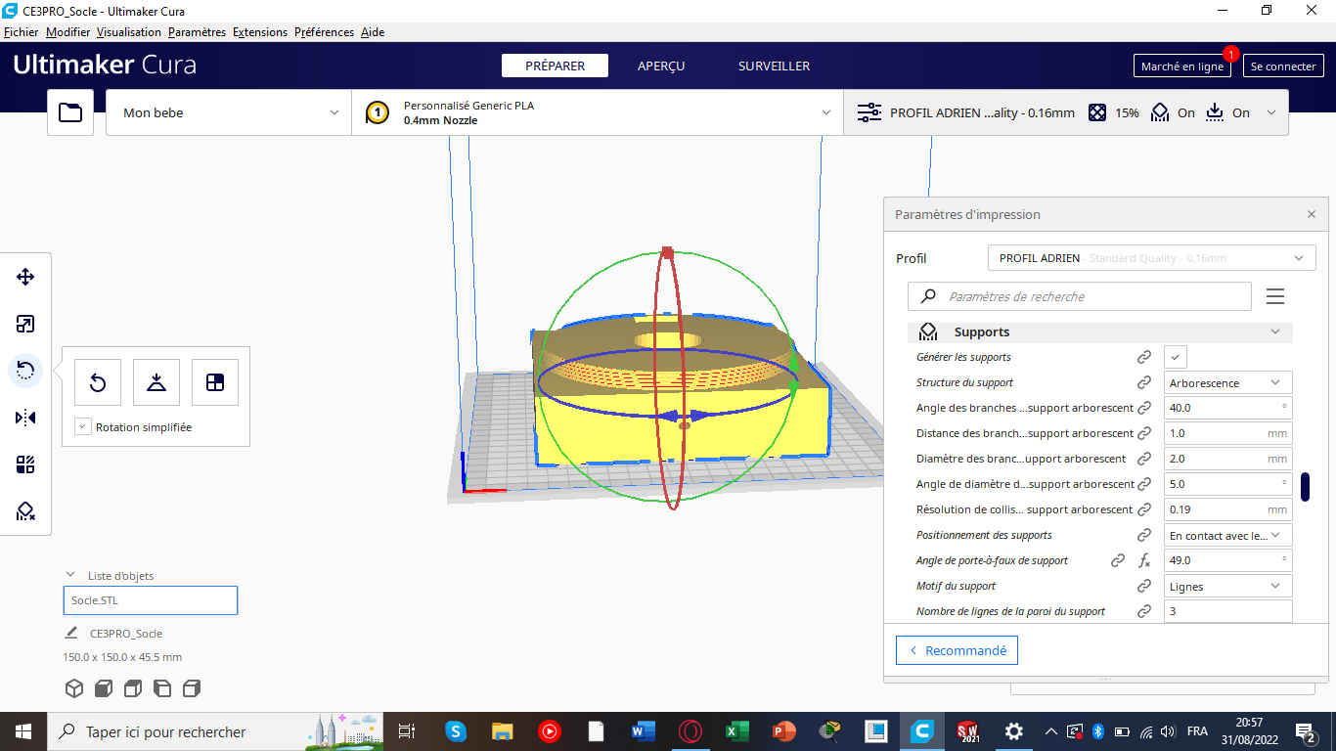Screen dimensions: 1336x751
Task: Switch to the 3D perspective view cube
Action: coord(74,688)
